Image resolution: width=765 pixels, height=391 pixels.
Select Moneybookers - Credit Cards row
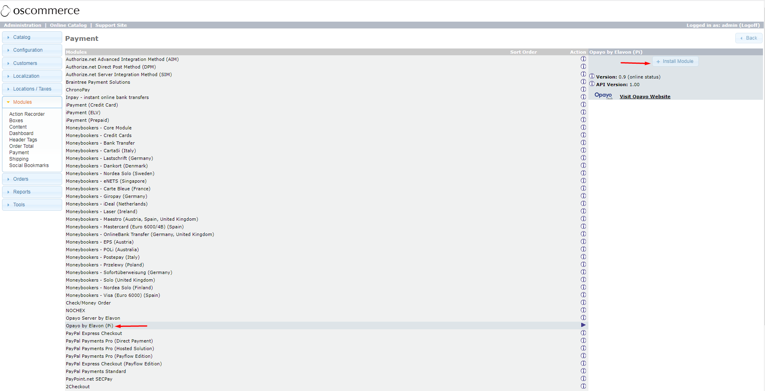(x=326, y=135)
